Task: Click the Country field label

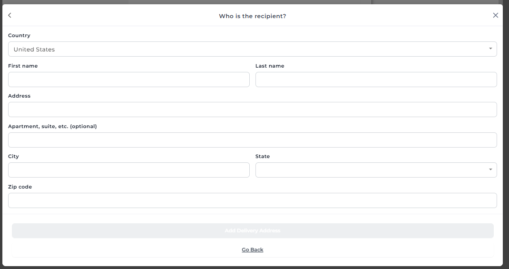Action: 19,36
